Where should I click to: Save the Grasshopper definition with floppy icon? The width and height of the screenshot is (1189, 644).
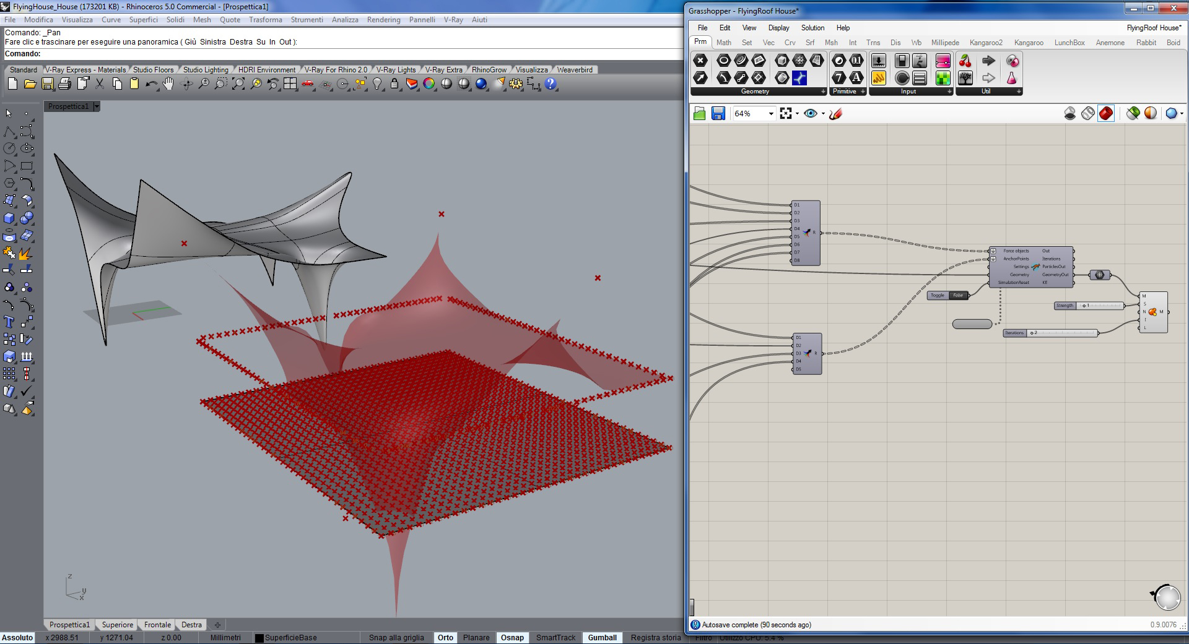click(x=718, y=113)
